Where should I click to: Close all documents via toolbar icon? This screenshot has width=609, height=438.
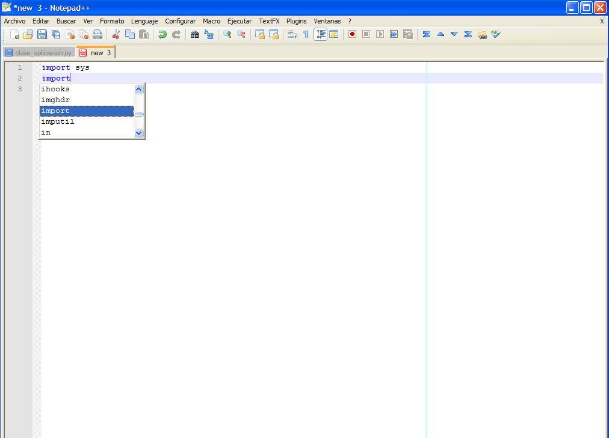pyautogui.click(x=84, y=34)
